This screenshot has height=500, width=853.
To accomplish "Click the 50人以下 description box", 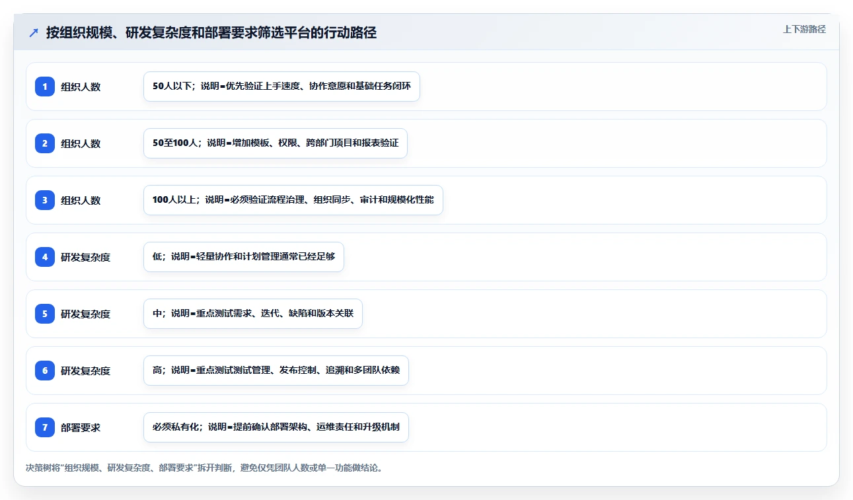I will click(281, 87).
